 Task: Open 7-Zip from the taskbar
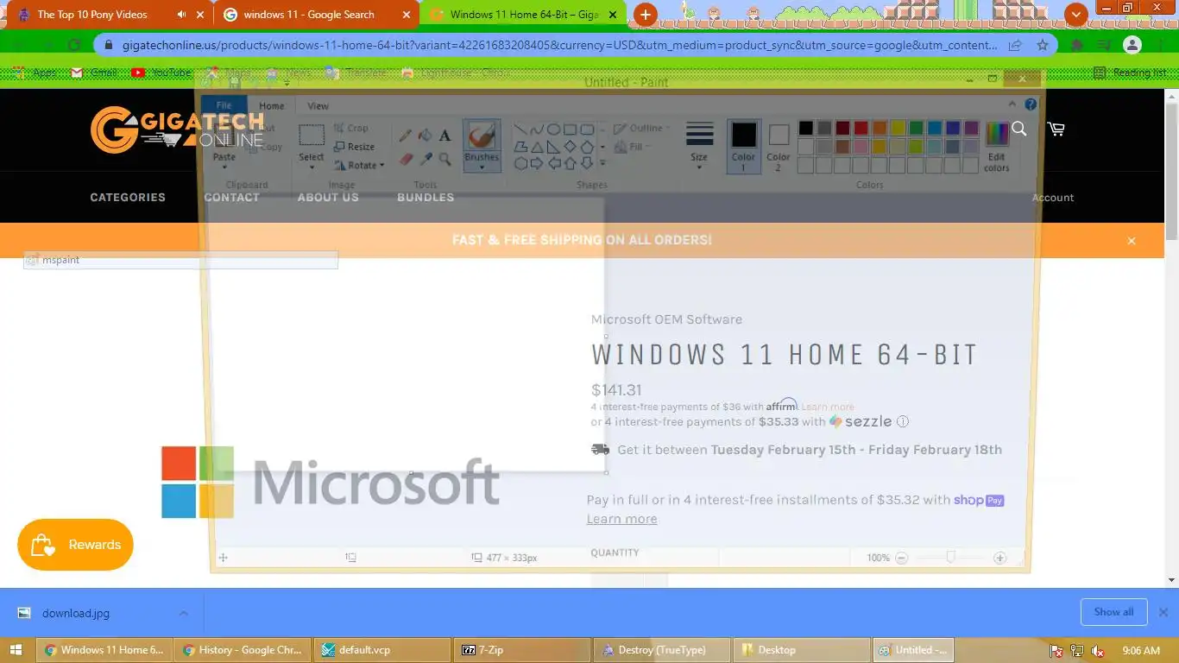(x=521, y=650)
